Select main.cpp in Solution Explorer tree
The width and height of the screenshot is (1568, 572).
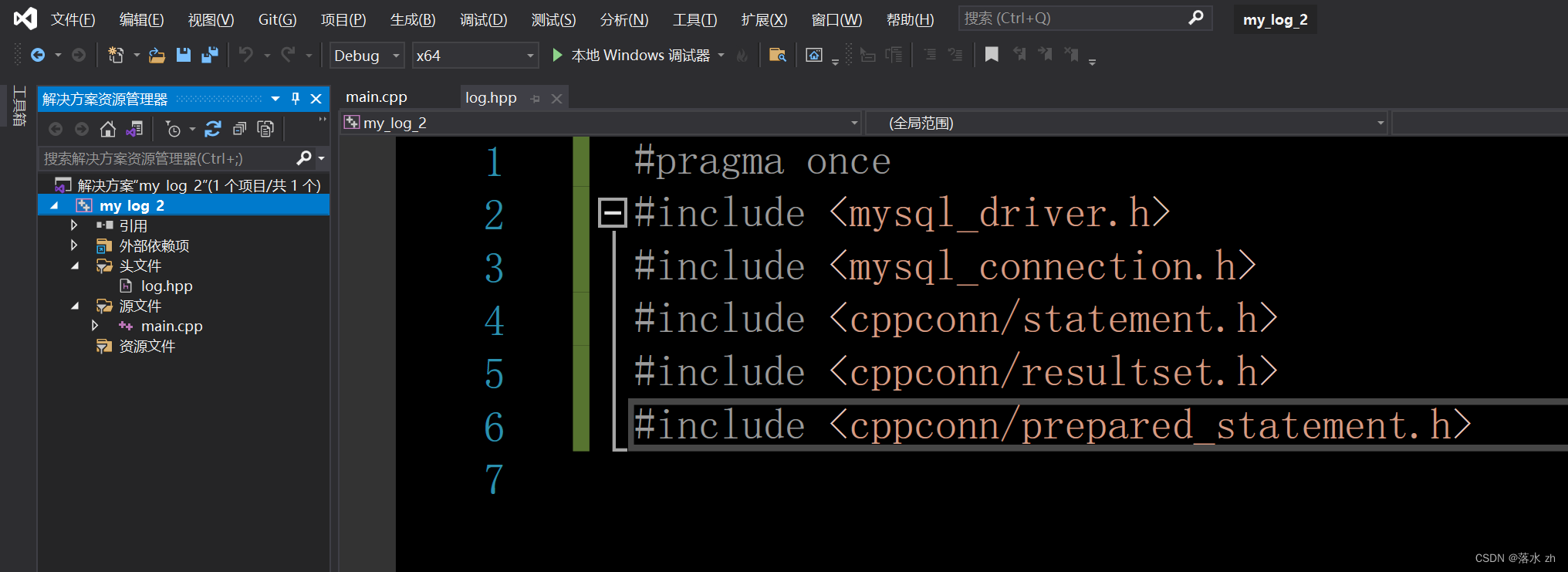[171, 327]
